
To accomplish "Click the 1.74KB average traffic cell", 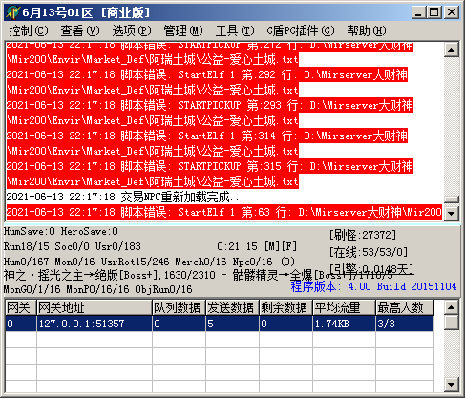I will (344, 324).
